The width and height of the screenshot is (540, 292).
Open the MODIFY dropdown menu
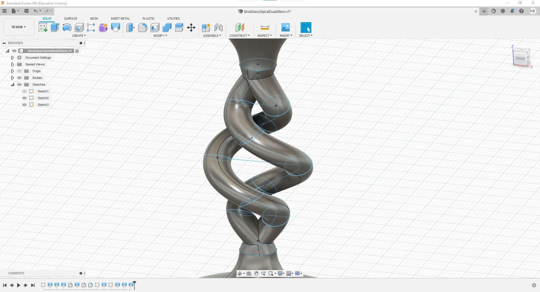pyautogui.click(x=160, y=36)
